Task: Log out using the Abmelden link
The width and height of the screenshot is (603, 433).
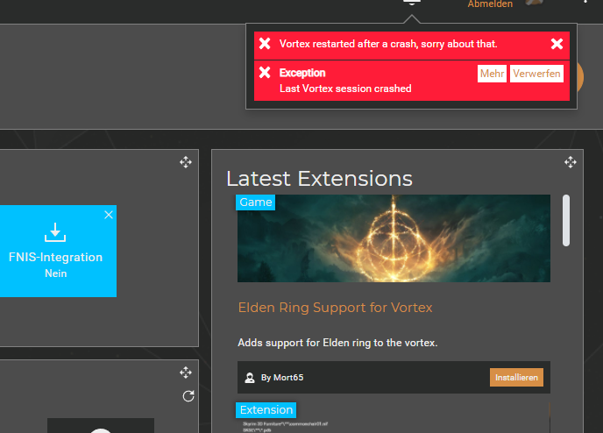Action: [x=490, y=4]
